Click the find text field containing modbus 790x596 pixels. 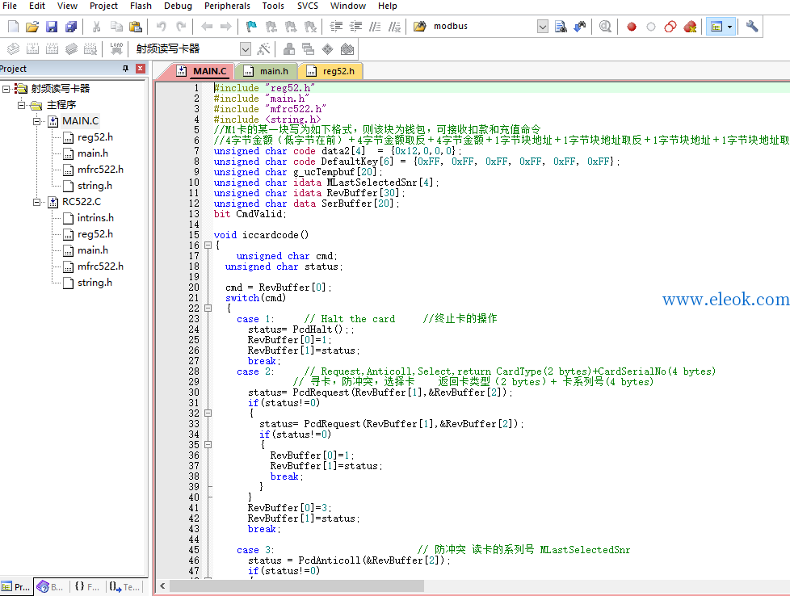[x=483, y=26]
